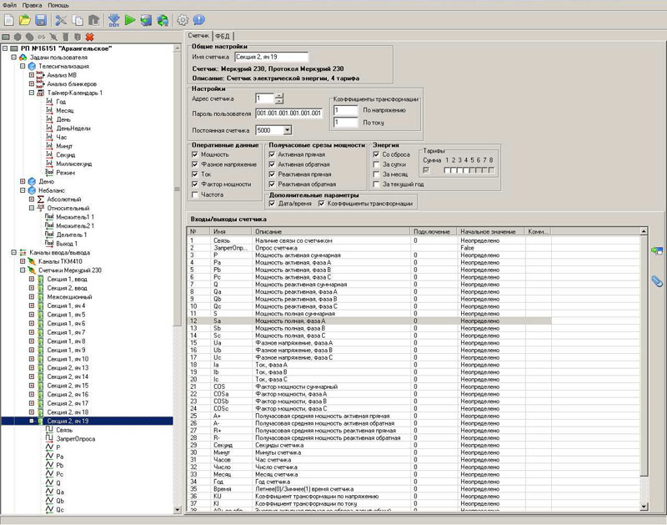Screen dimensions: 667x525
Task: Toggle the За сутки energy checkbox
Action: point(376,164)
